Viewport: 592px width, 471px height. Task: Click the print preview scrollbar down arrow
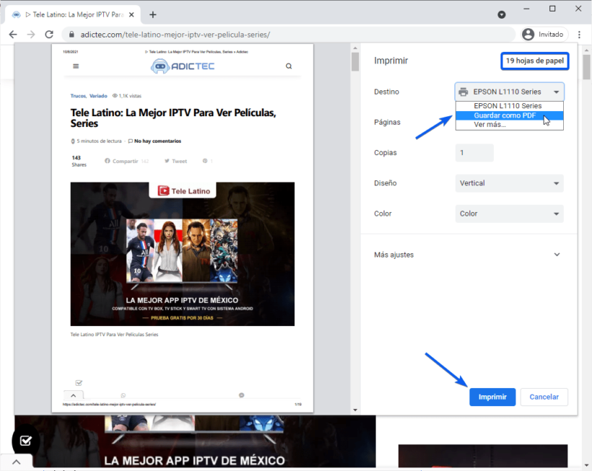[354, 410]
